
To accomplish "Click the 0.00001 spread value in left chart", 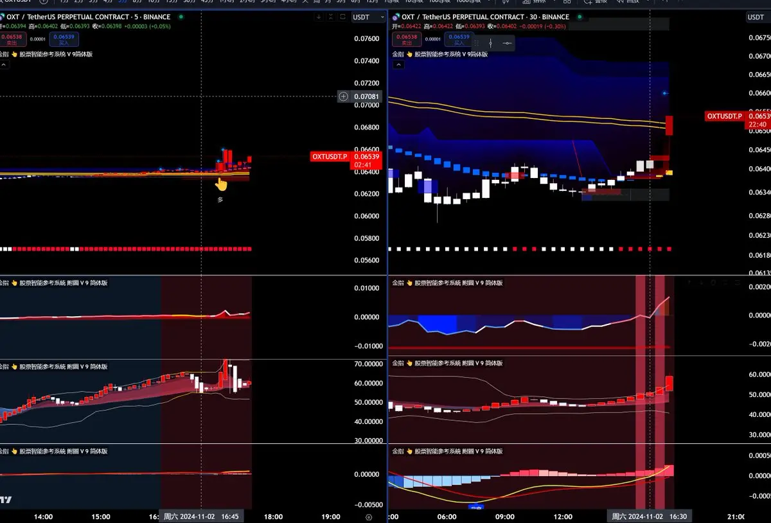I will pyautogui.click(x=37, y=39).
